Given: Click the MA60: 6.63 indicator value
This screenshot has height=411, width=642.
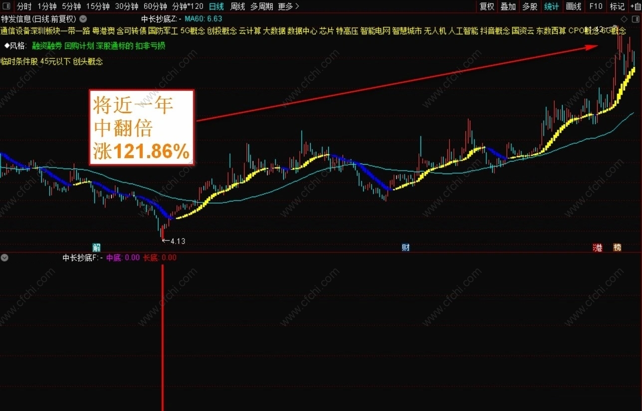Looking at the screenshot, I should (203, 19).
